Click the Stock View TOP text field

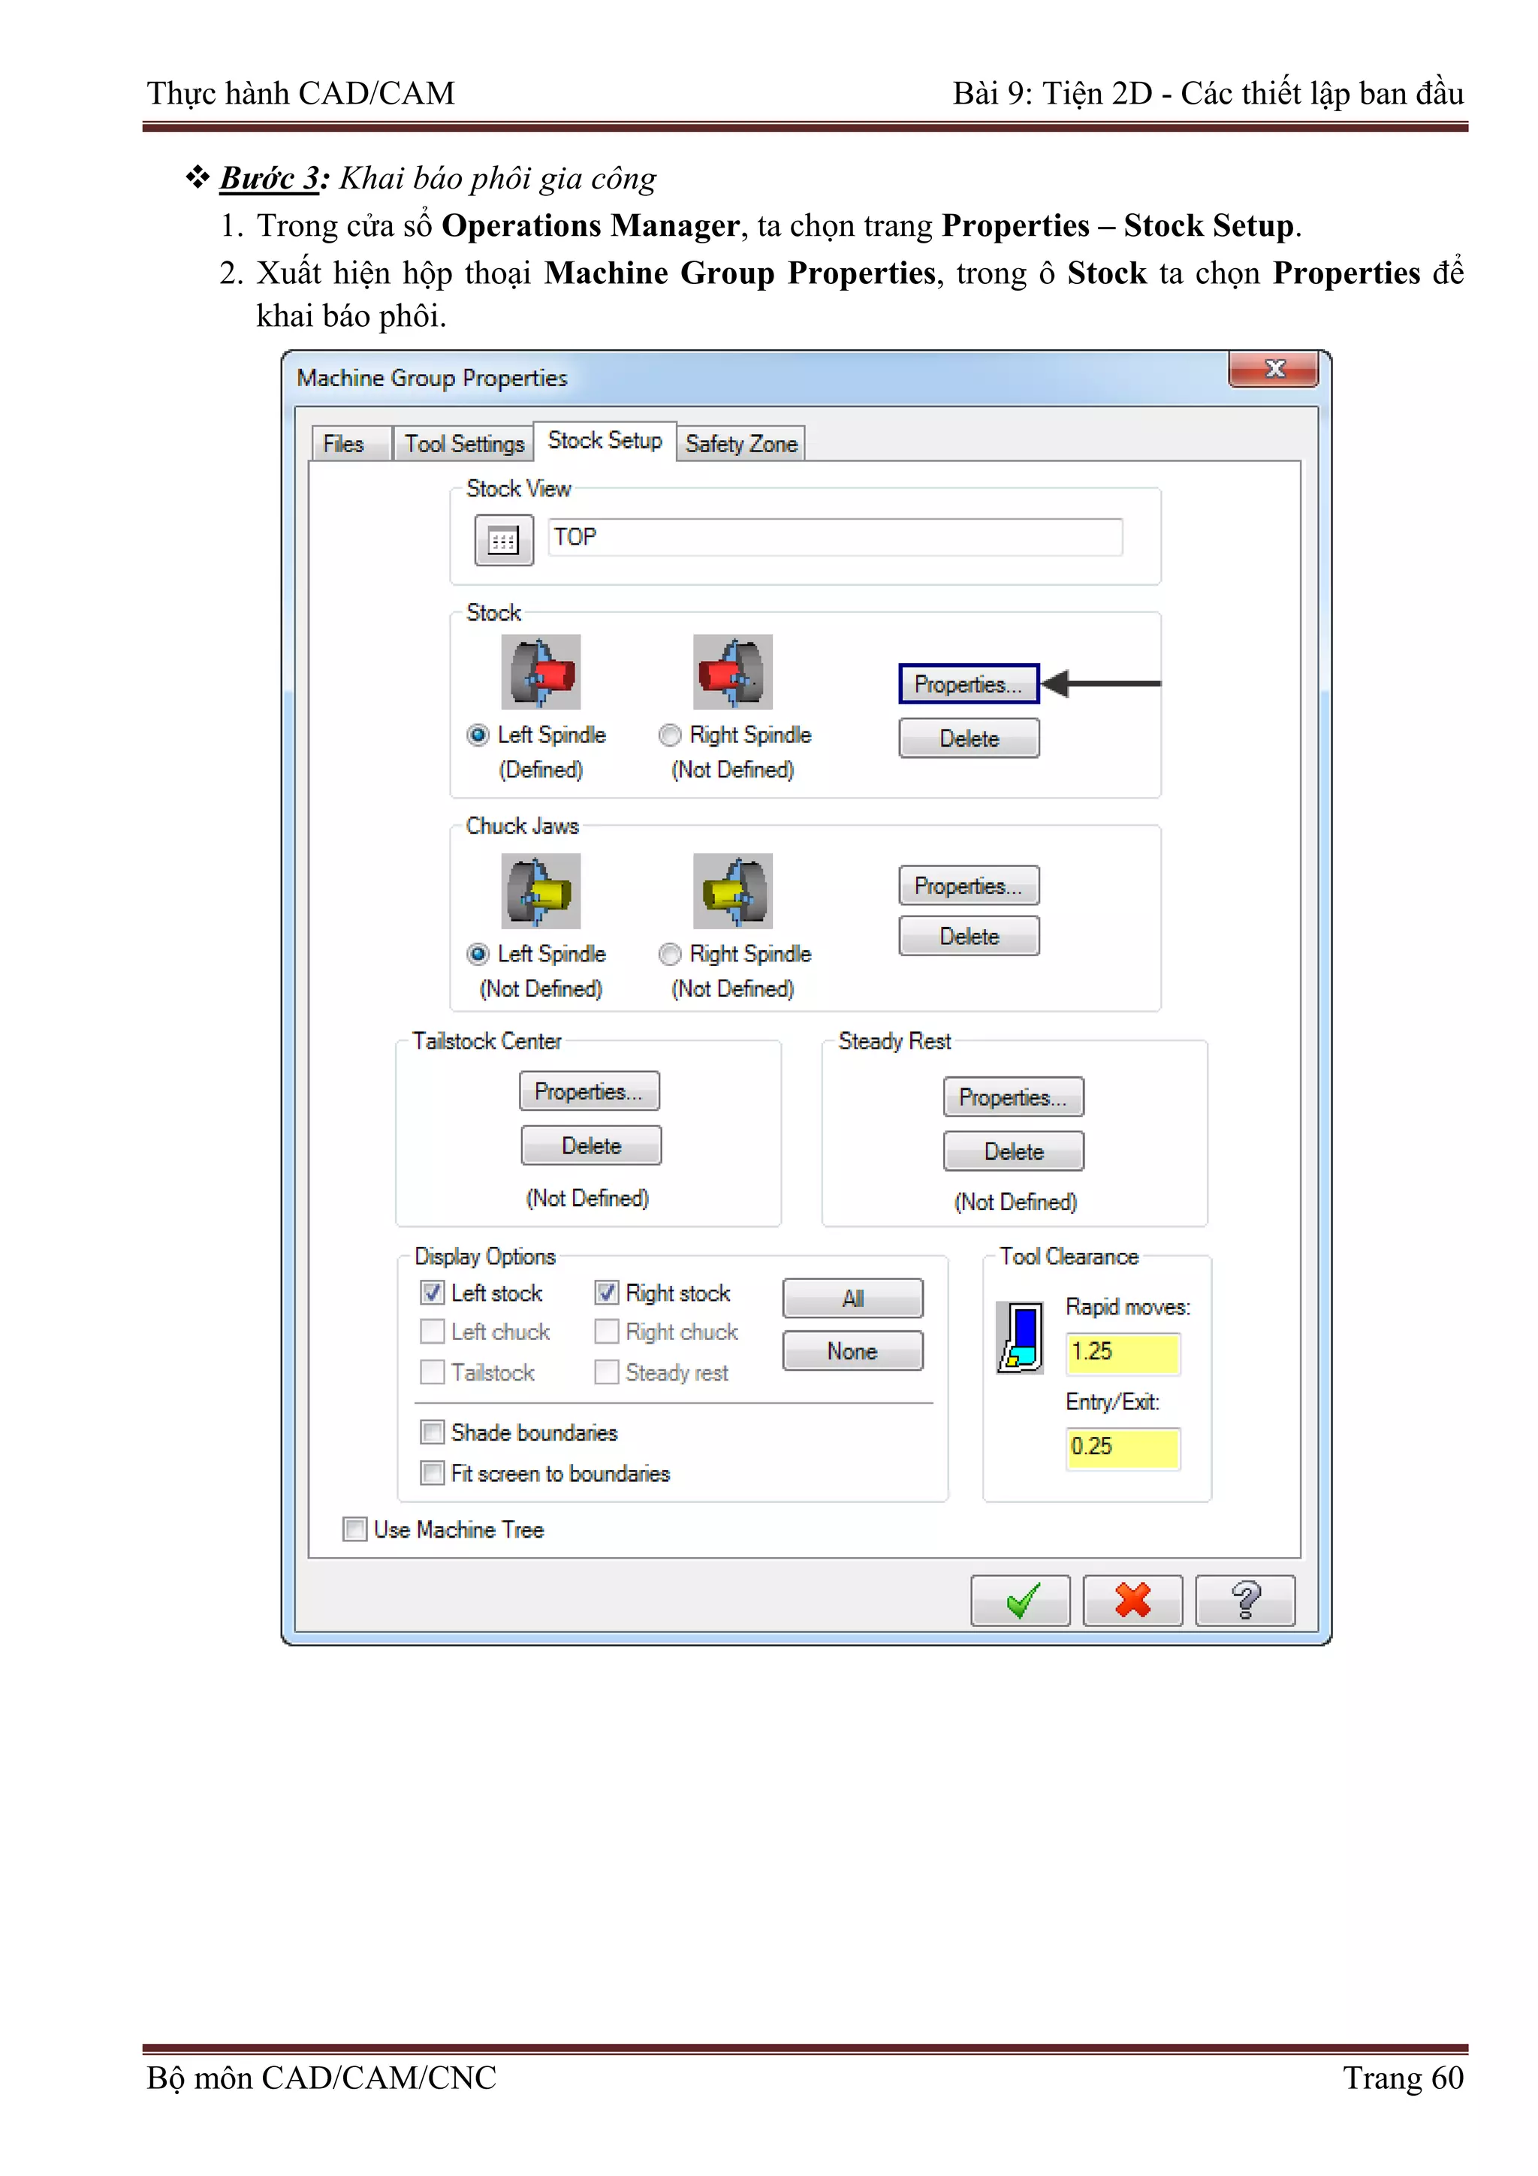point(835,537)
